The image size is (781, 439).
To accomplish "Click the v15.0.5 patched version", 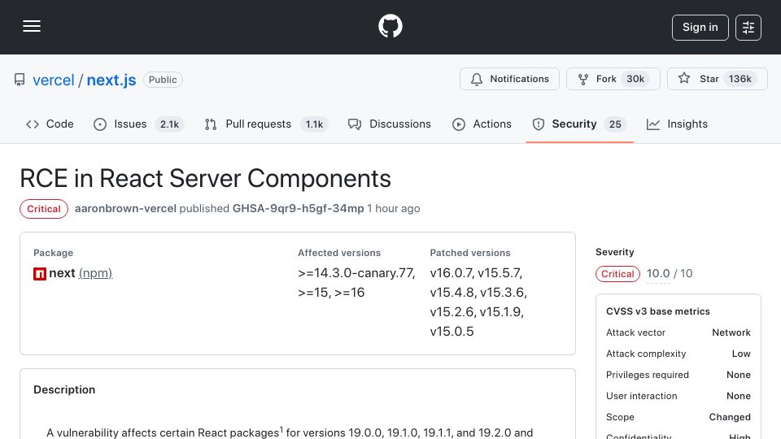I will (452, 332).
